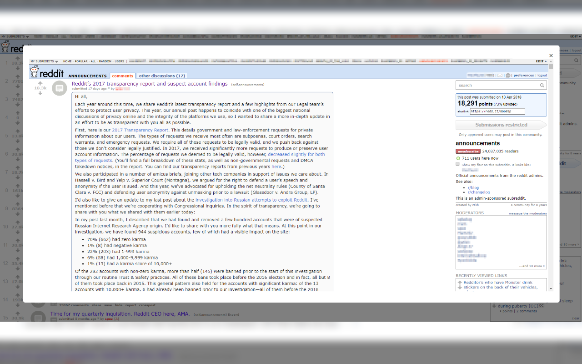The image size is (582, 364).
Task: Click the unsubscribe button
Action: click(x=468, y=152)
